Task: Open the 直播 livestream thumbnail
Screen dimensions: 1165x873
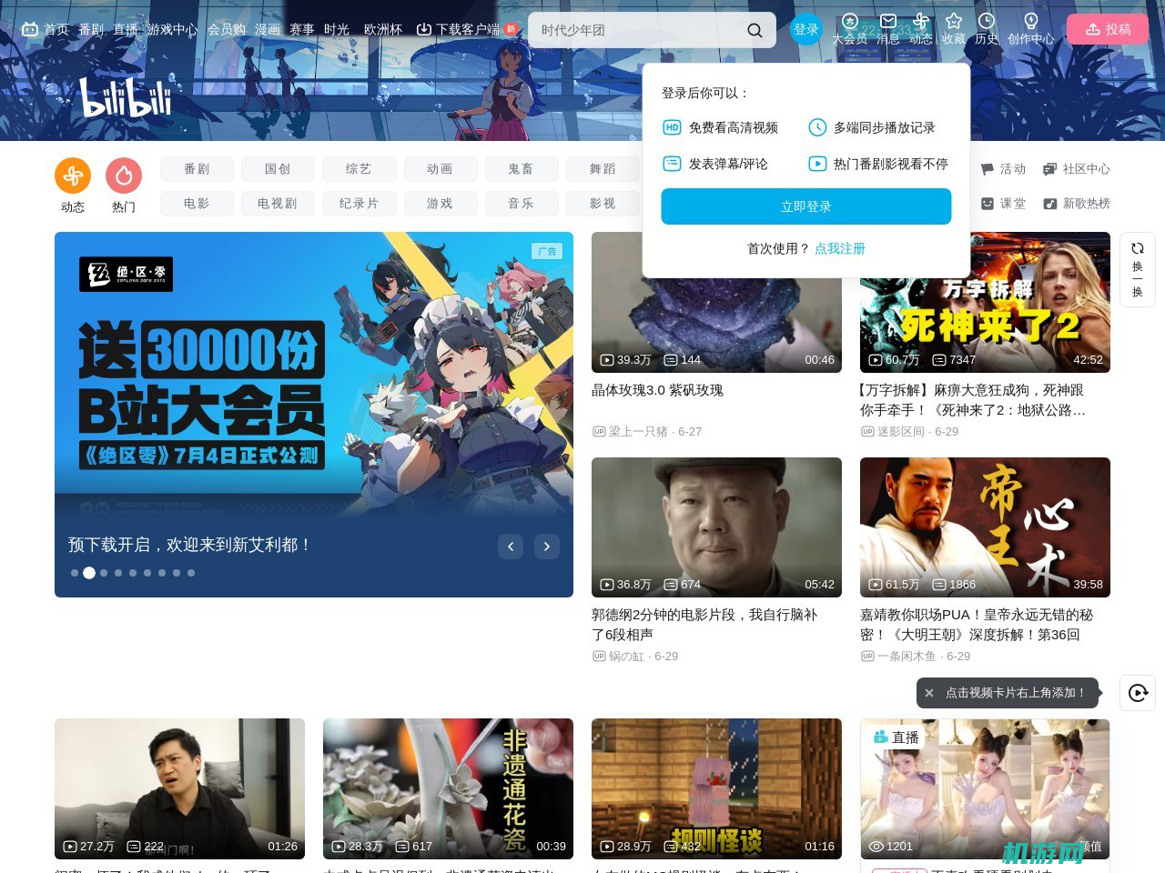Action: (x=985, y=788)
